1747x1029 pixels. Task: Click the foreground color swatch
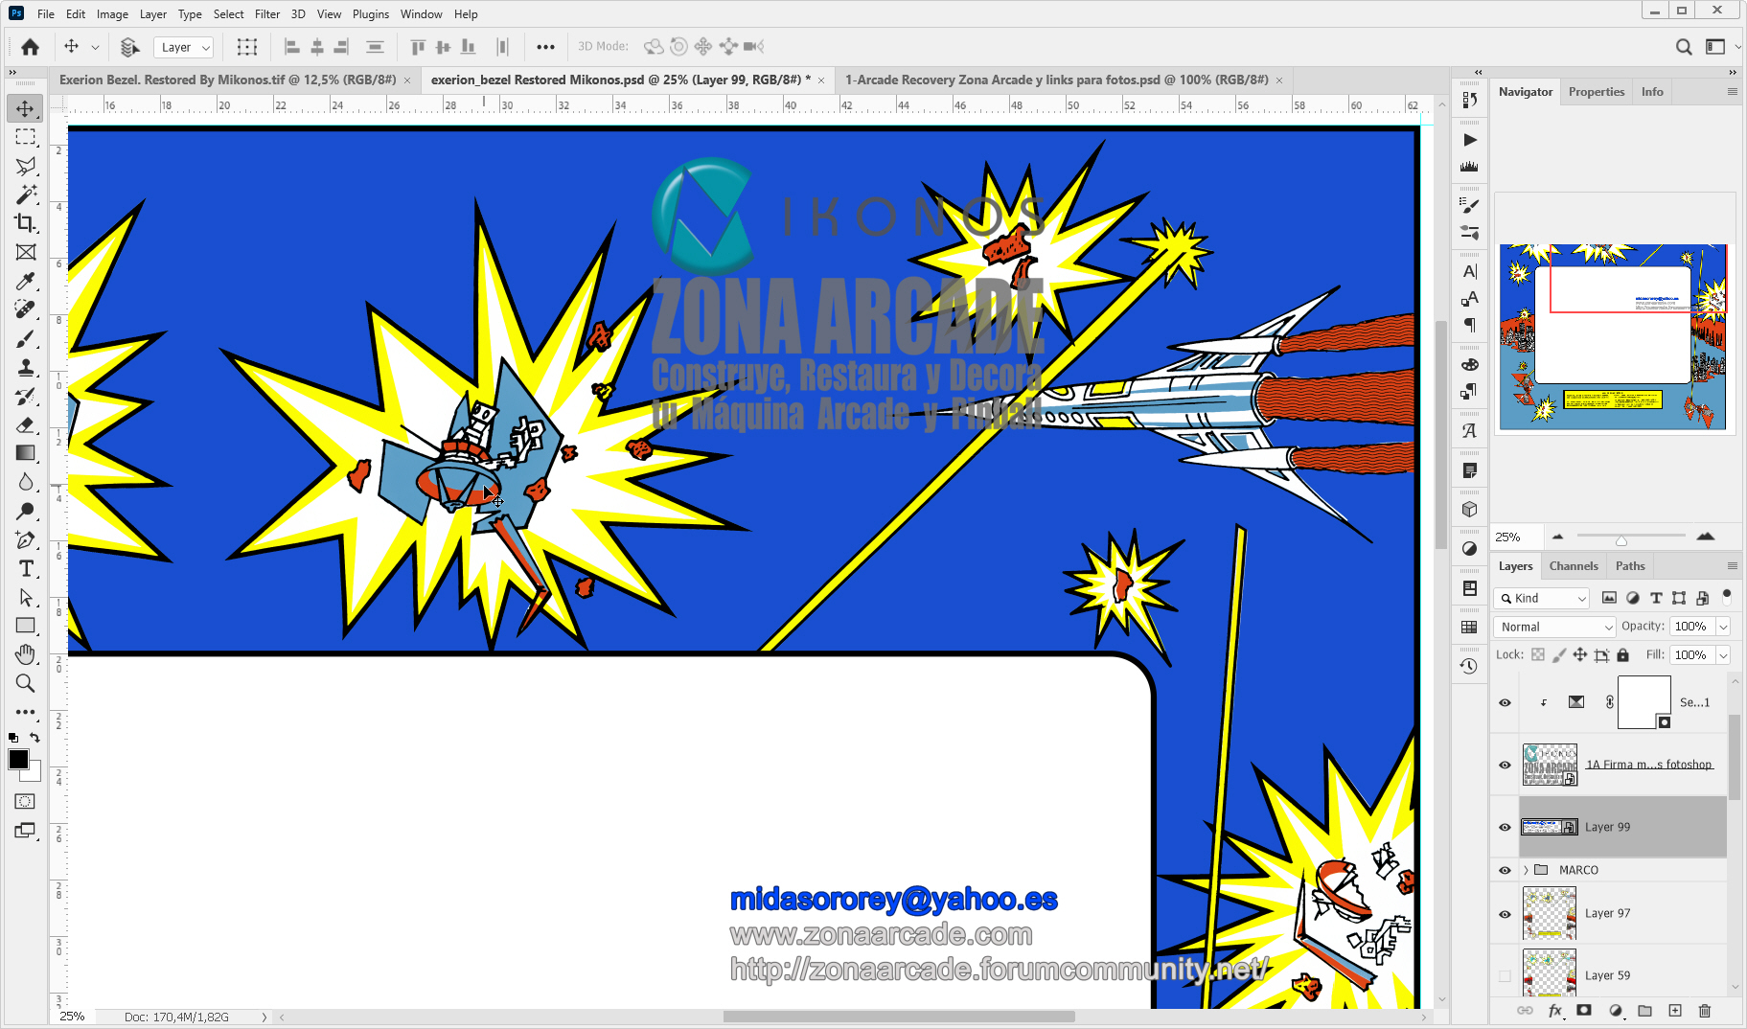click(18, 759)
